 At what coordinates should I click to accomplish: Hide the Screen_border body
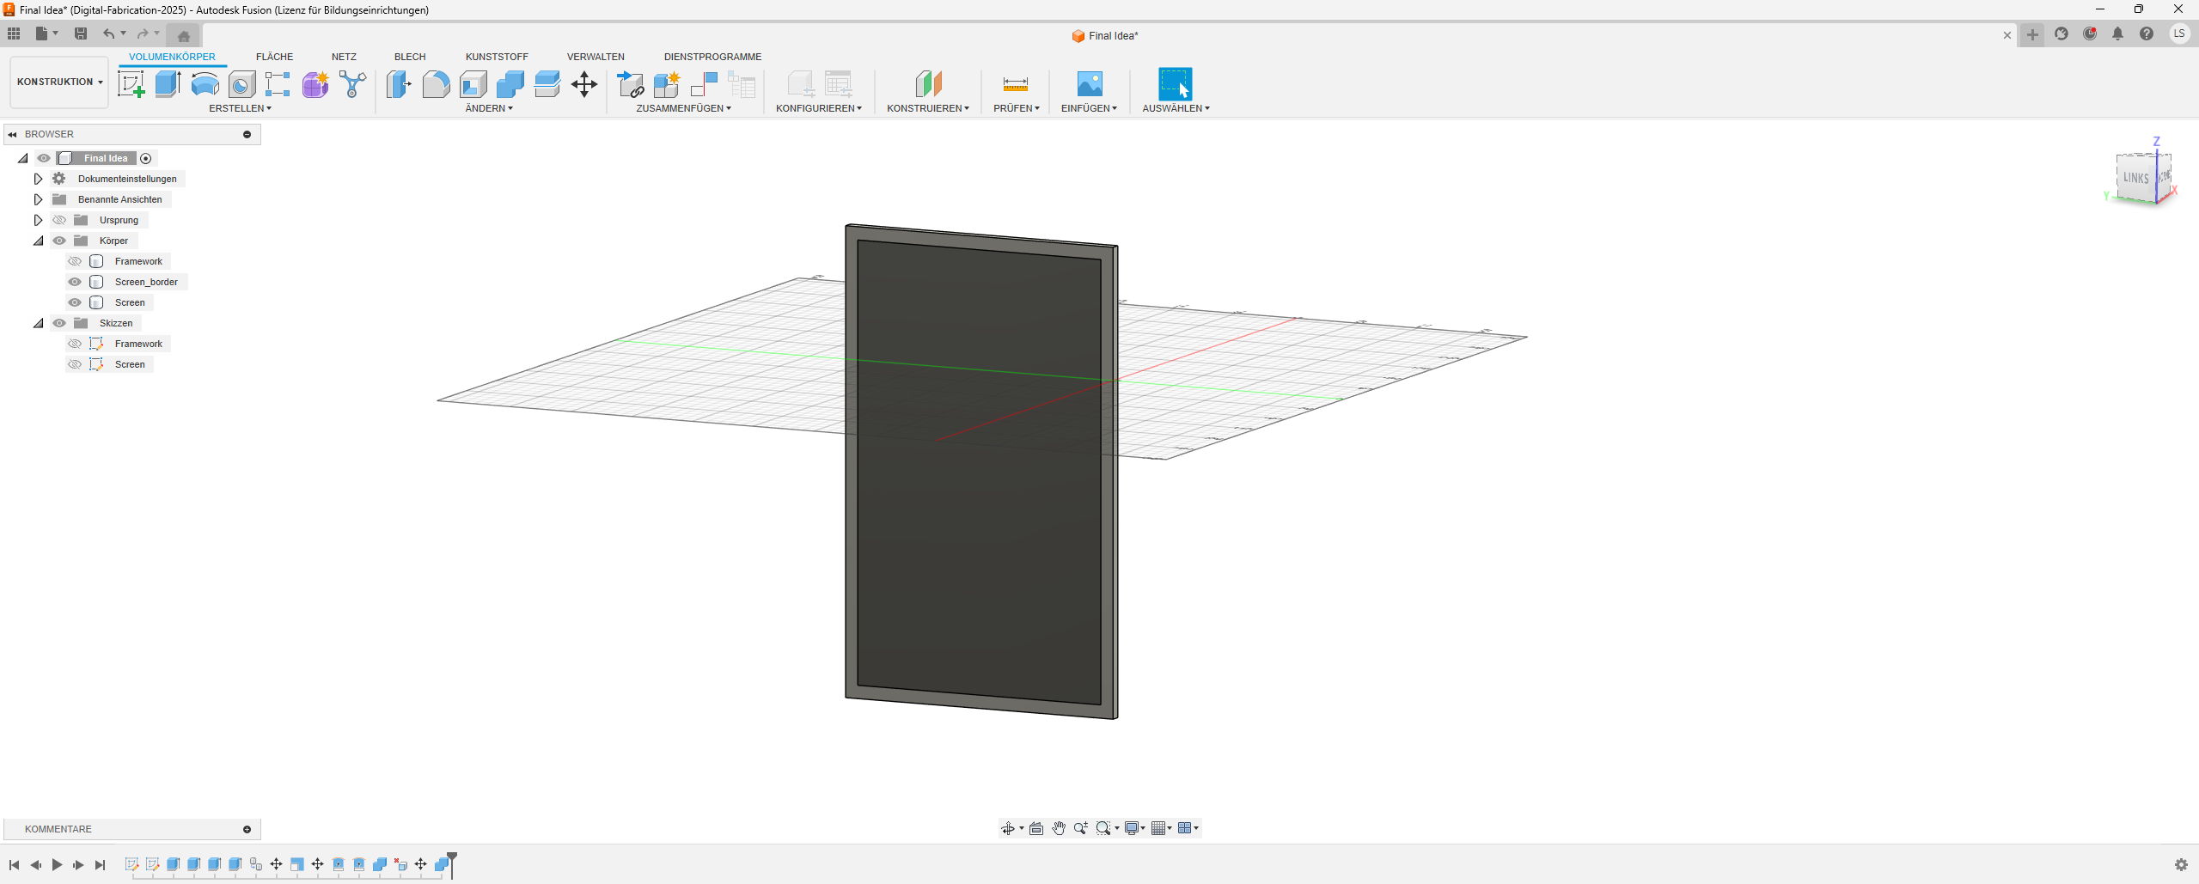coord(75,282)
